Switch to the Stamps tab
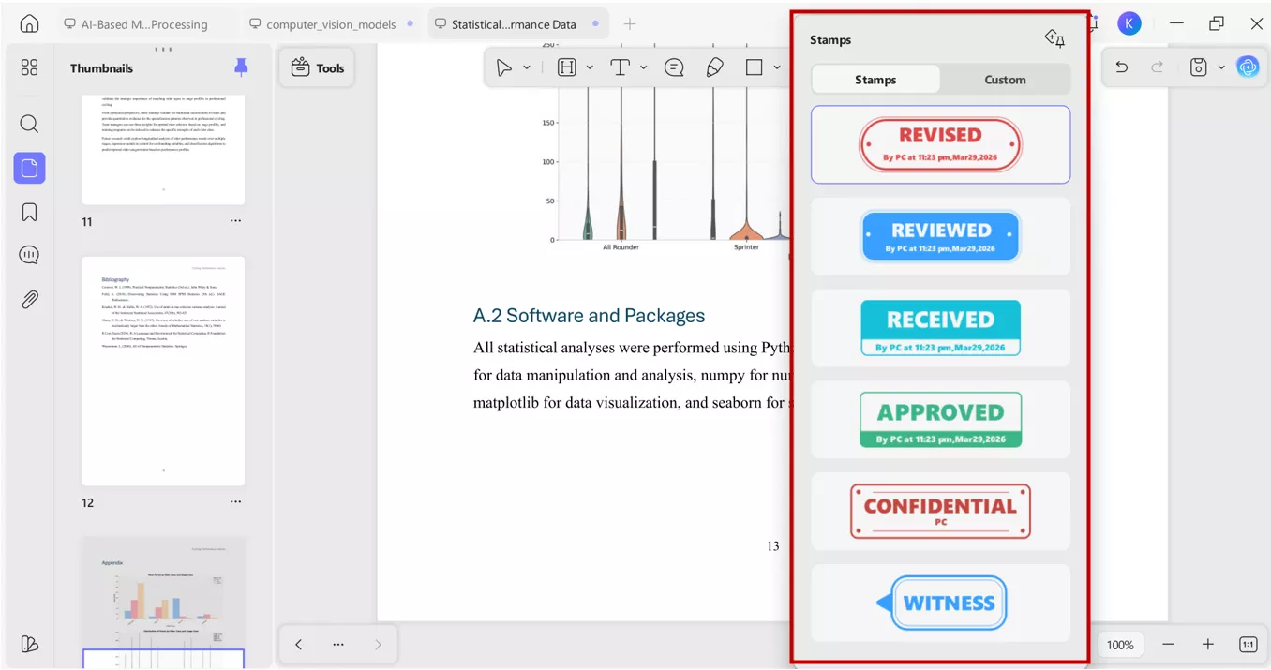1271x670 pixels. 875,80
